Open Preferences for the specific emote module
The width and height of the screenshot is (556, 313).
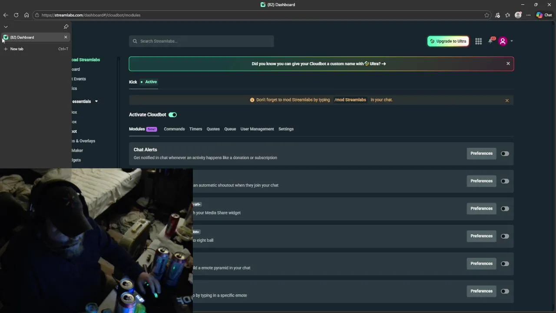(481, 291)
